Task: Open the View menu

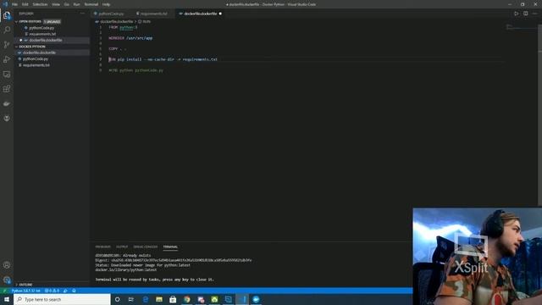Action: [x=56, y=4]
